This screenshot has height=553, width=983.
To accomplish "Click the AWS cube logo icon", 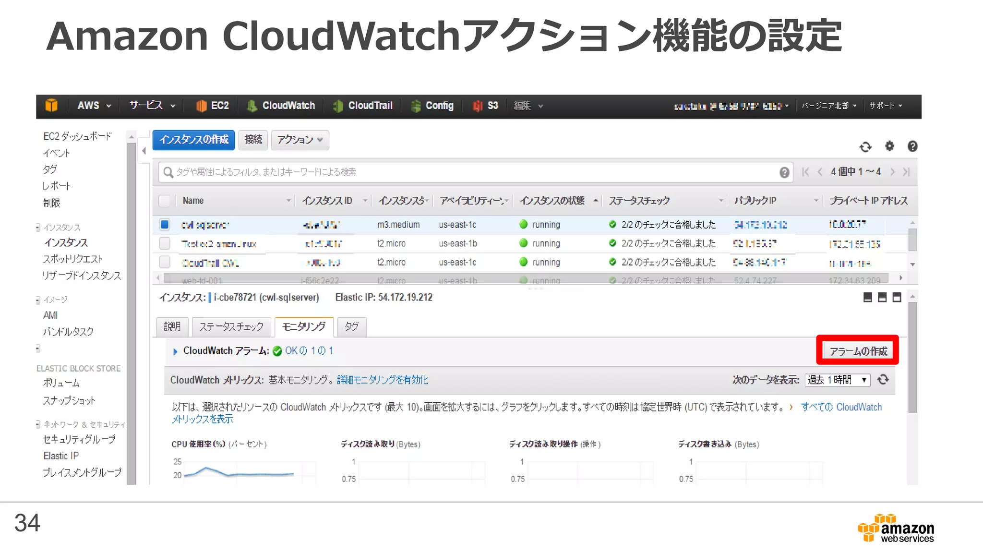I will pos(51,106).
